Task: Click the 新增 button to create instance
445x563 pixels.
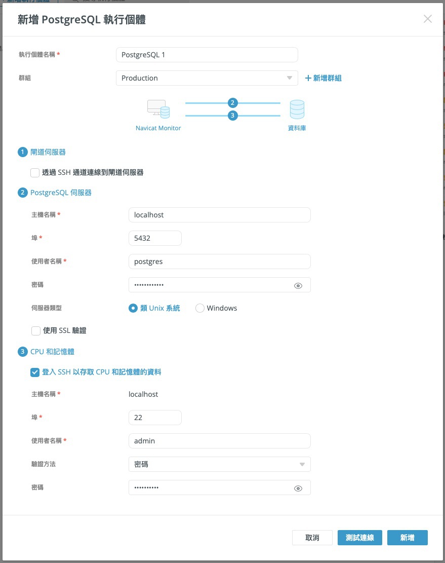Action: (408, 538)
